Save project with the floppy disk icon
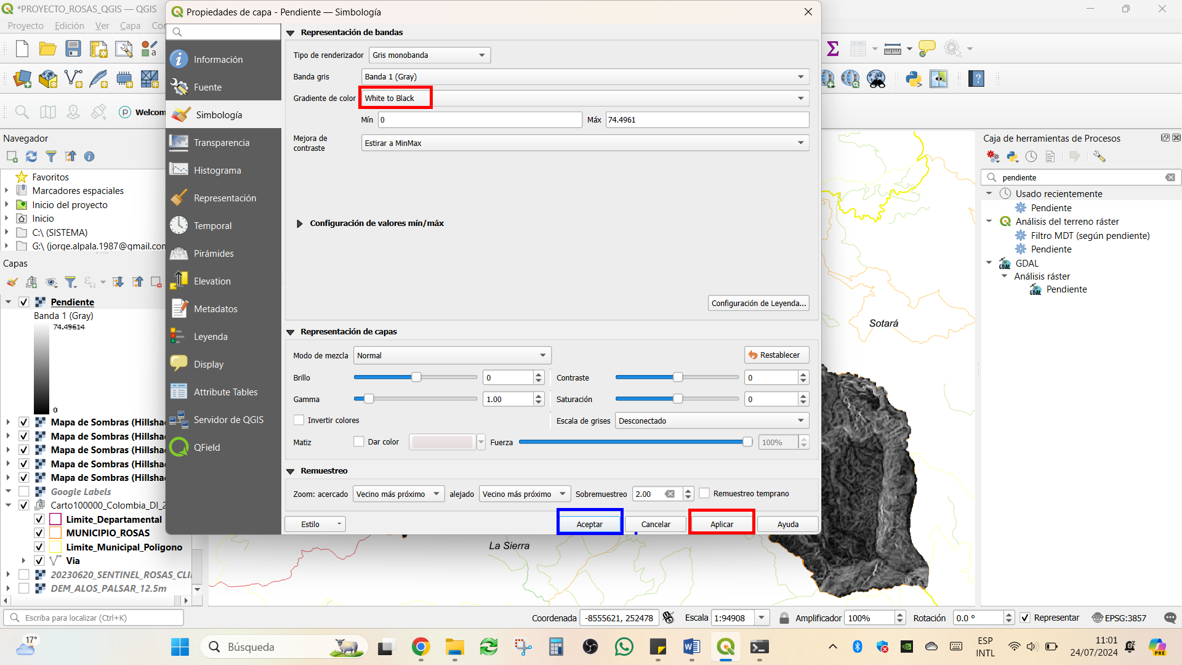 (x=73, y=49)
